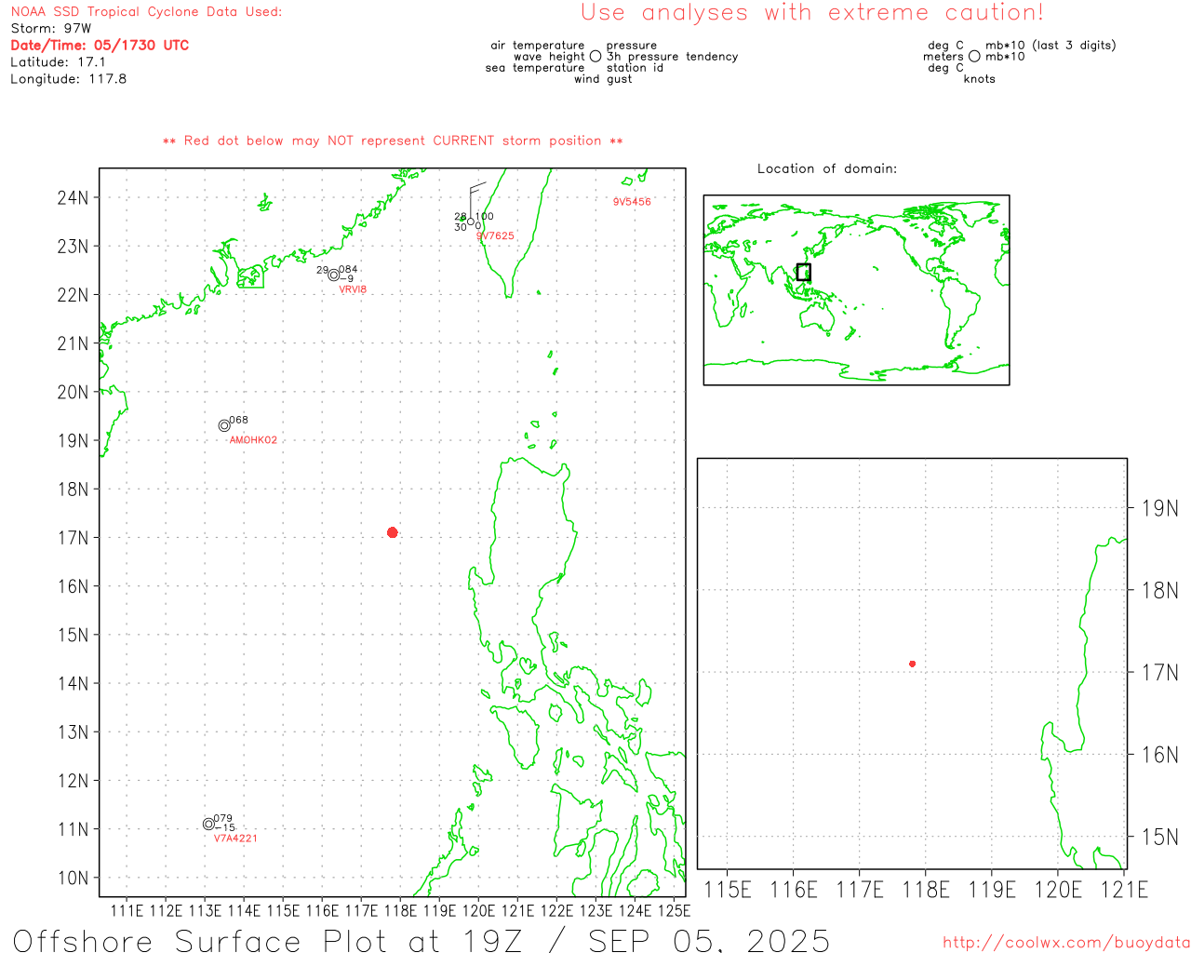Click the 'meters' units legend label

pyautogui.click(x=943, y=57)
